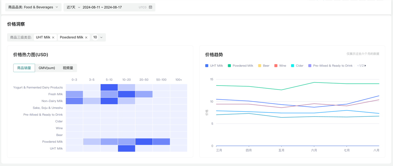The image size is (393, 166).
Task: Switch to the 视频量 tab
Action: [x=68, y=68]
